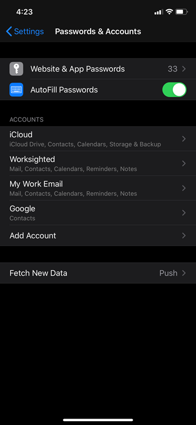Tap the cellular signal bars icon
Viewport: 196px width, 425px height.
point(159,12)
